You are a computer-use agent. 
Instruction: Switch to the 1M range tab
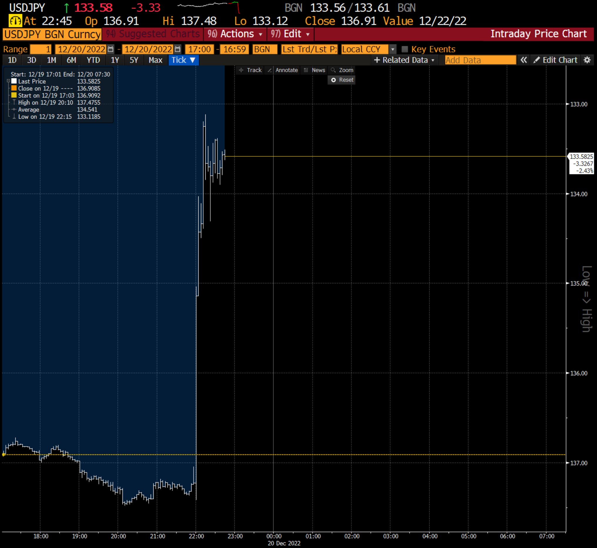tap(51, 60)
